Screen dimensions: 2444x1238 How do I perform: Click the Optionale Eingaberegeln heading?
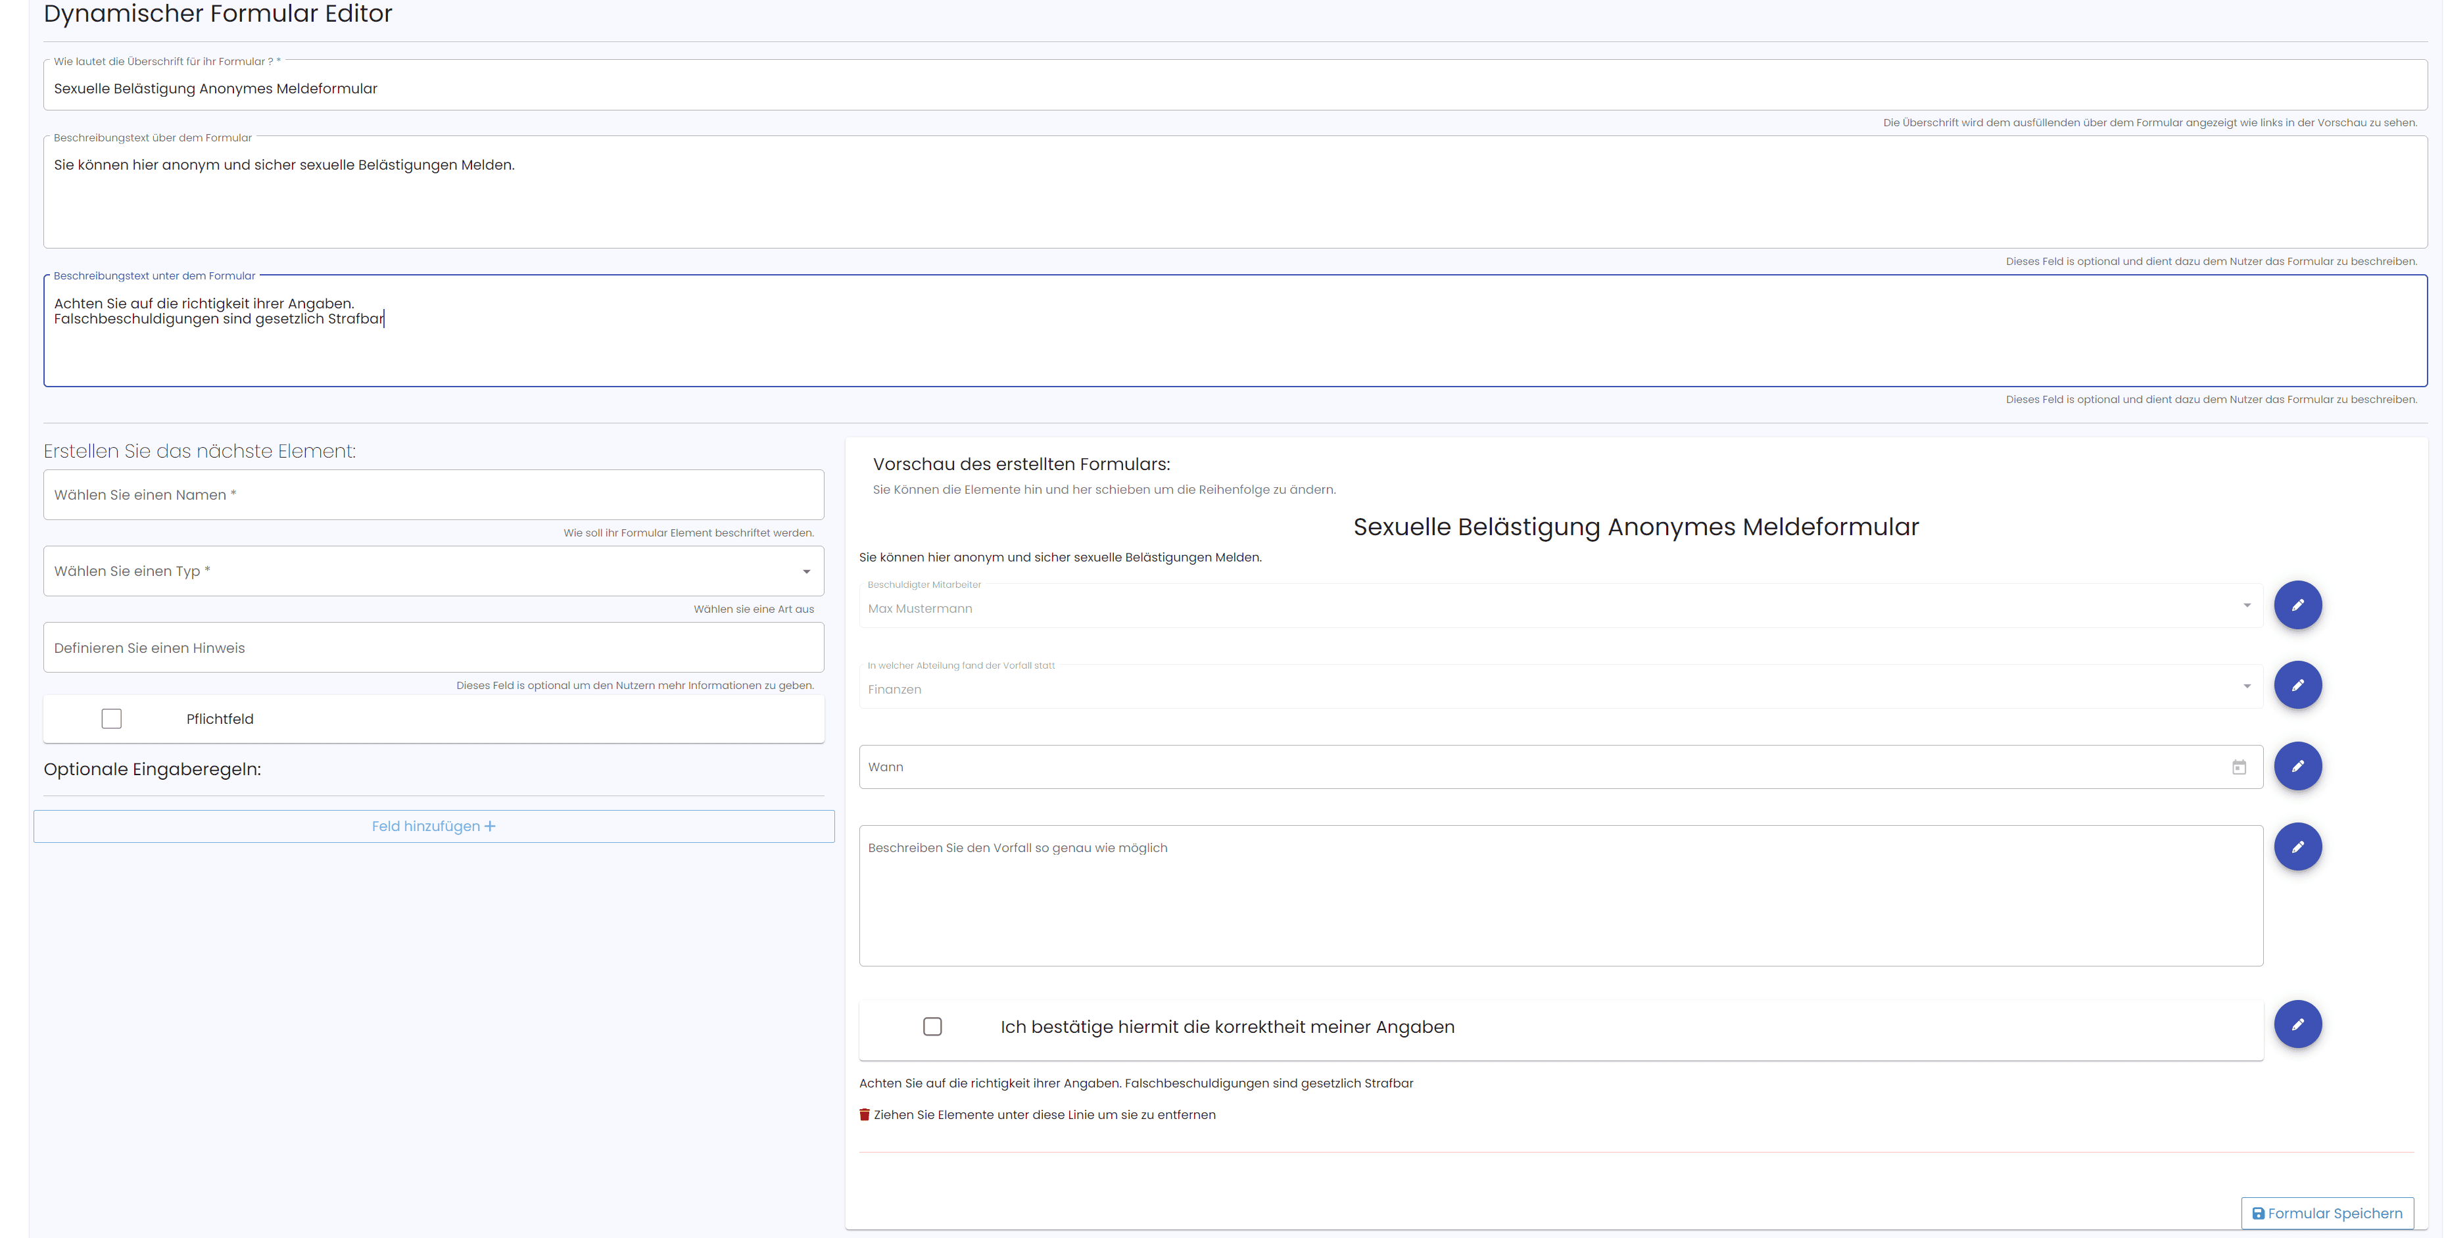pyautogui.click(x=153, y=769)
